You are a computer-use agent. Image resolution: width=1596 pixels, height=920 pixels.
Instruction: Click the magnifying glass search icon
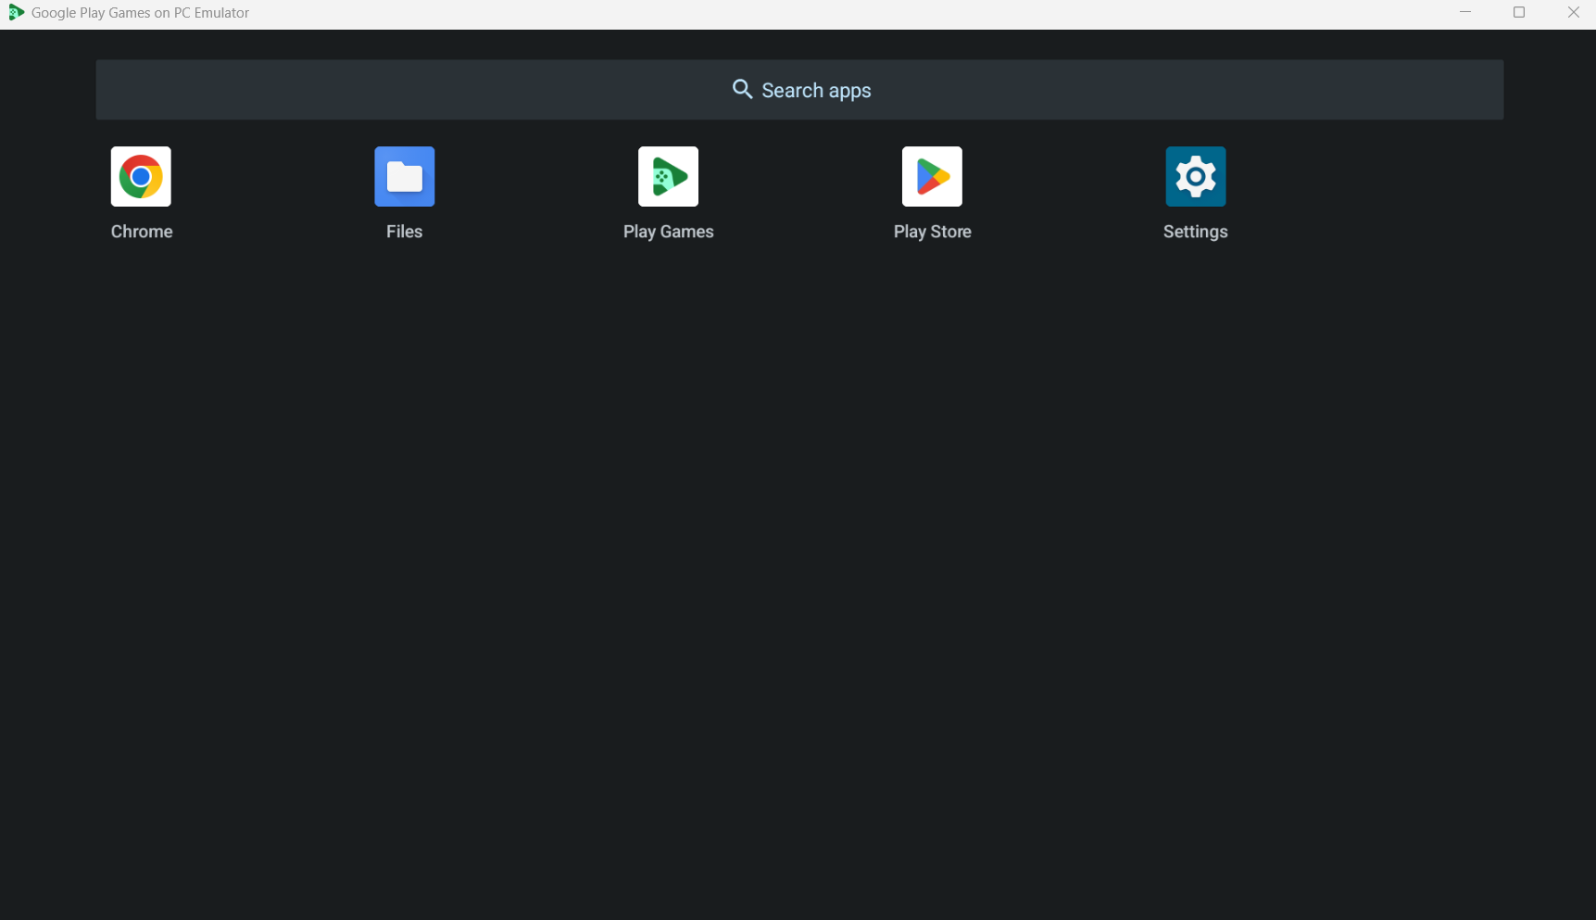pos(742,89)
